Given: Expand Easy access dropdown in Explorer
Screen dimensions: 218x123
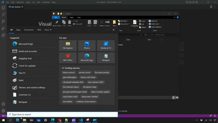Looking at the screenshot, I should tap(124, 24).
